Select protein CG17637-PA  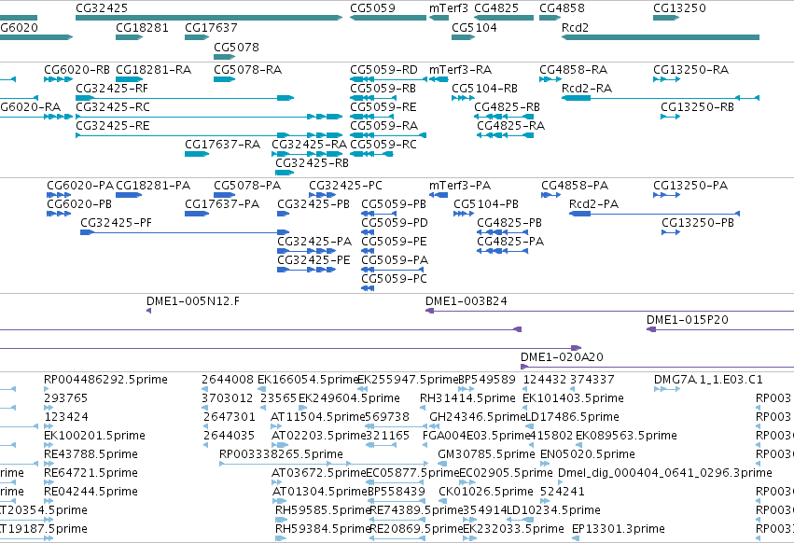click(x=222, y=204)
